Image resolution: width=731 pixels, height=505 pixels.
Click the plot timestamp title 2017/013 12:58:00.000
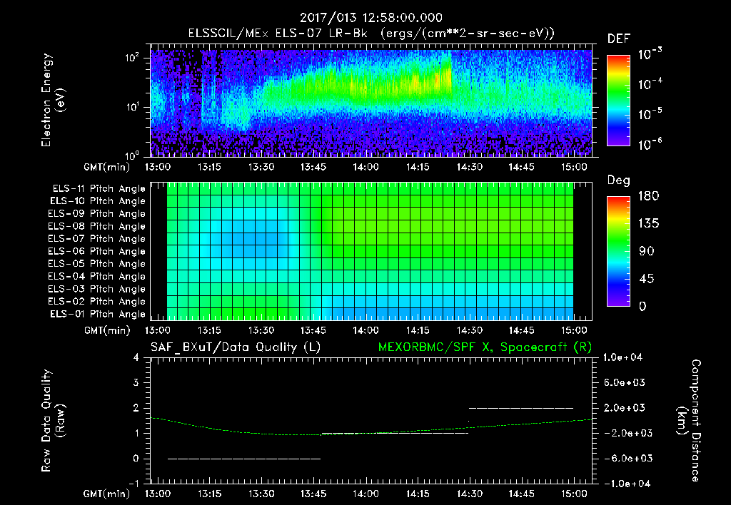(x=371, y=18)
